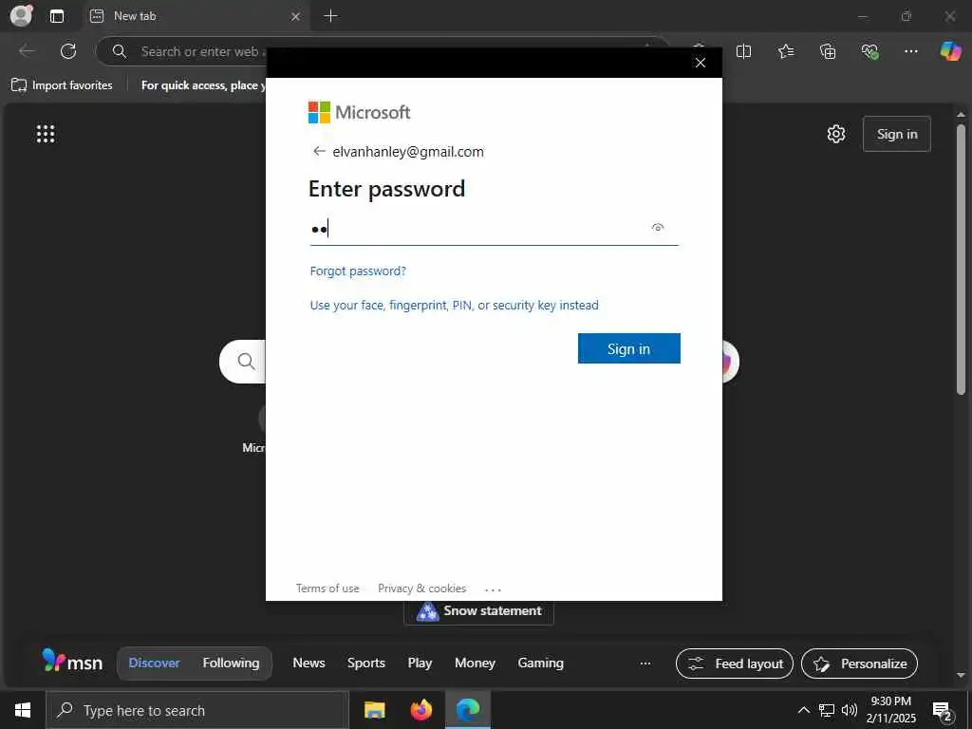Viewport: 972px width, 729px height.
Task: Open the Money category
Action: click(x=475, y=663)
